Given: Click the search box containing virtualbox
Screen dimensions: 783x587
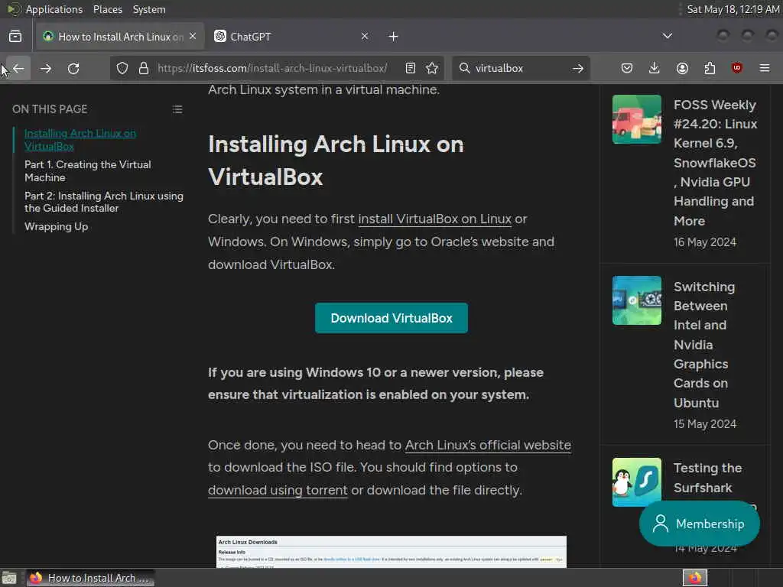Looking at the screenshot, I should 519,68.
